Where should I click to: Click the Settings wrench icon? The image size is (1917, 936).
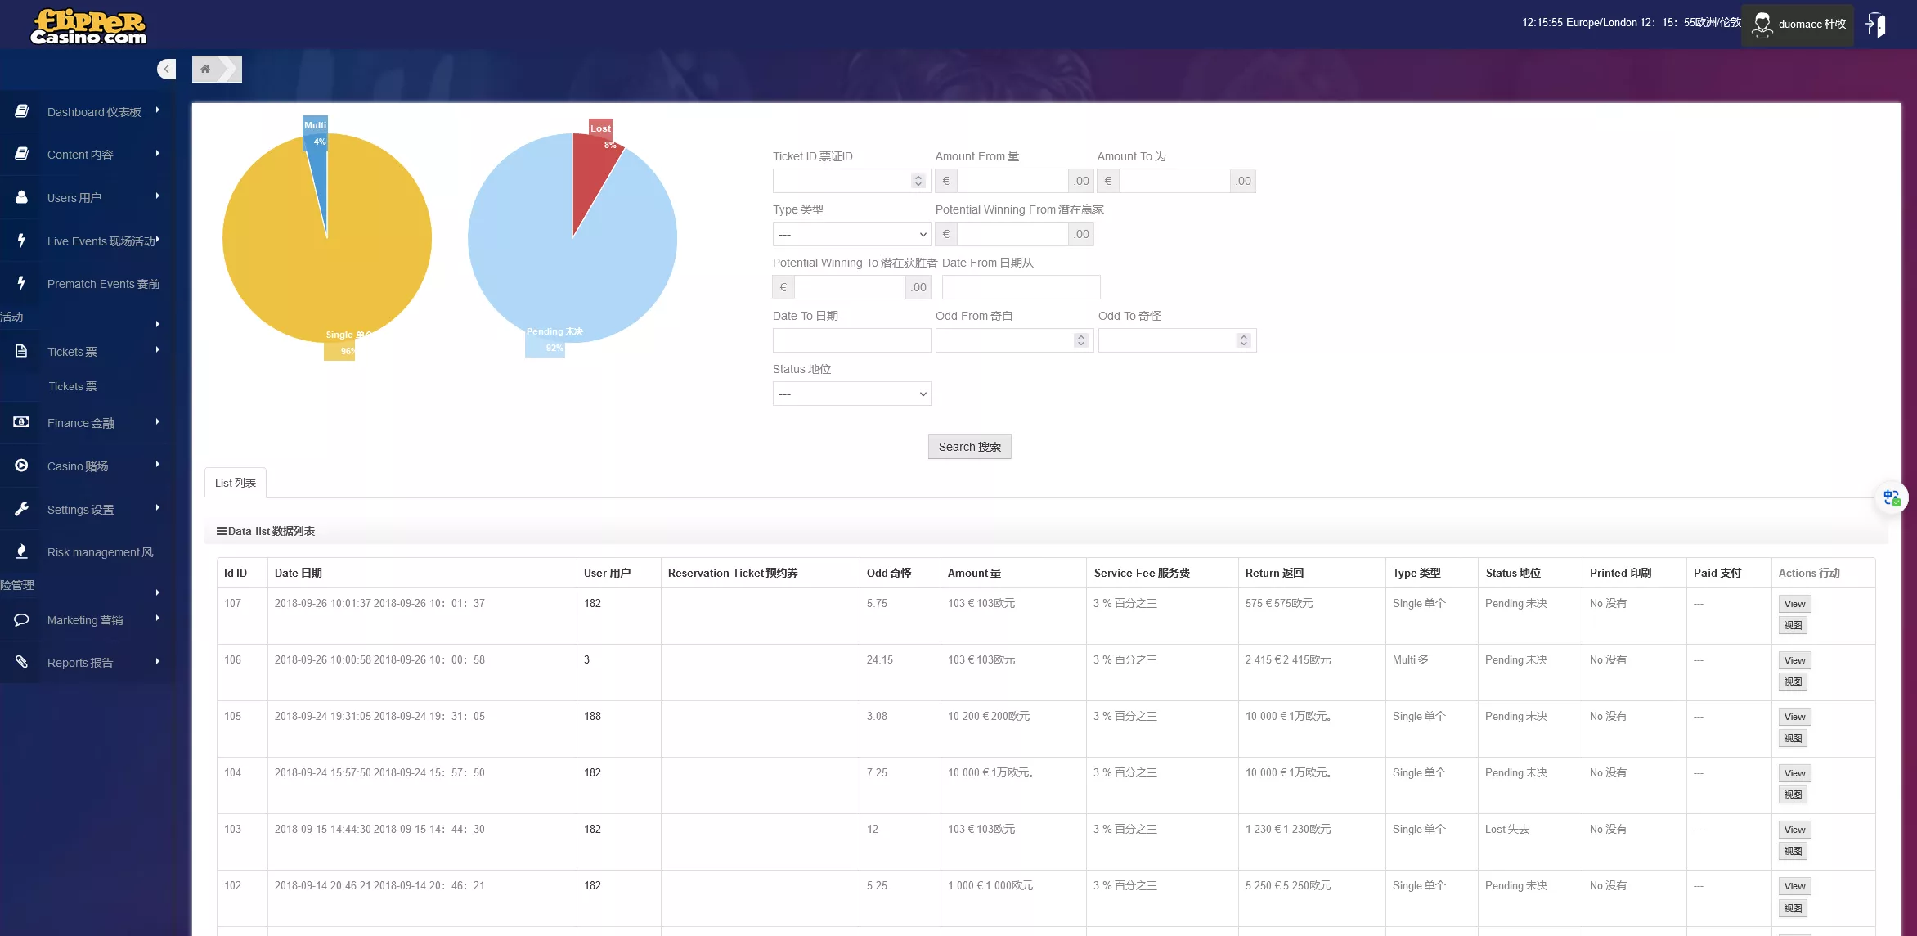tap(22, 509)
